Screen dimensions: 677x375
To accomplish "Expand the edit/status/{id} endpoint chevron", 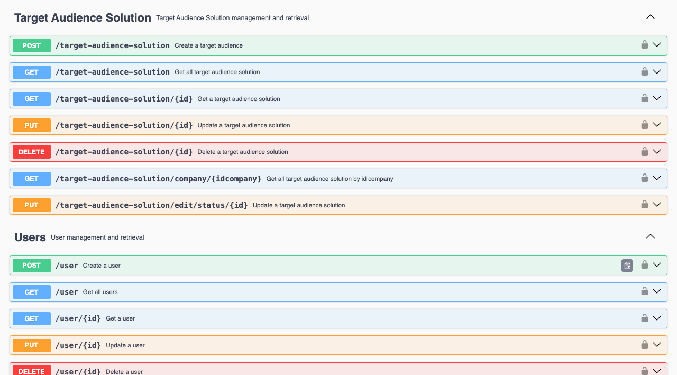I will coord(657,205).
